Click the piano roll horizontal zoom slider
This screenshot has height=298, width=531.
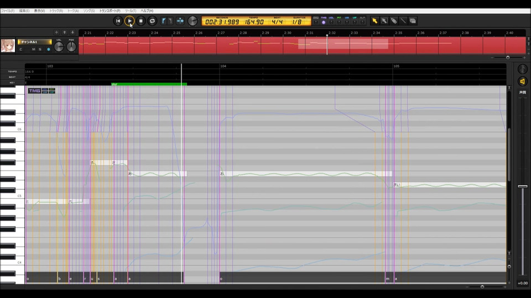482,287
